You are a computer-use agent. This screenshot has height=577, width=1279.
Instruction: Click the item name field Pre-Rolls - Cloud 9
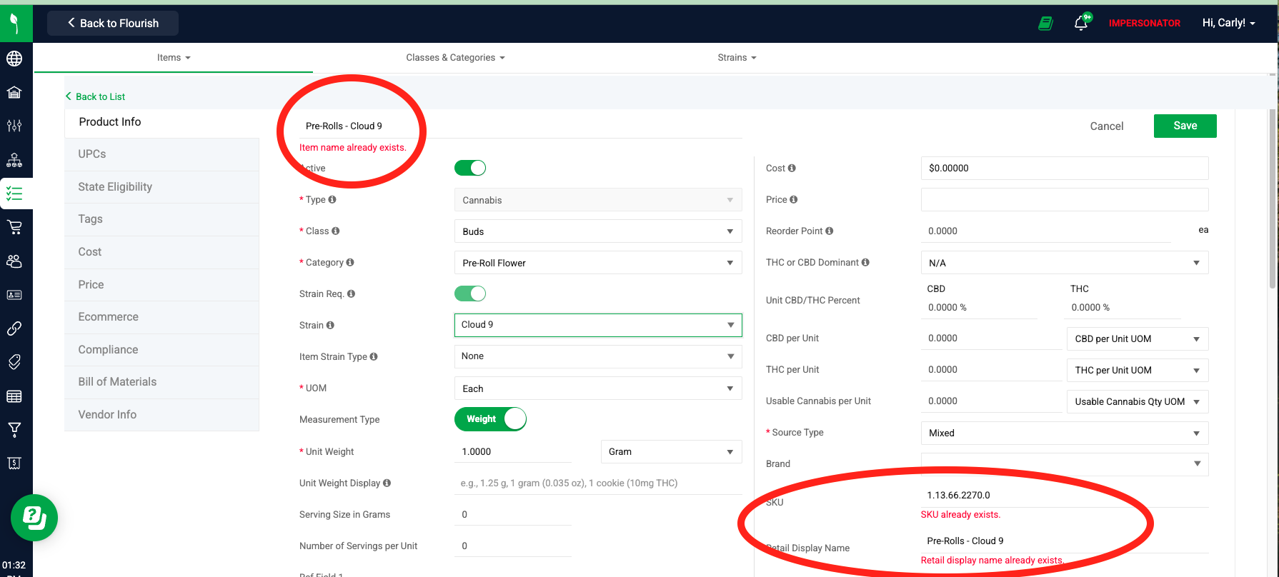(521, 126)
